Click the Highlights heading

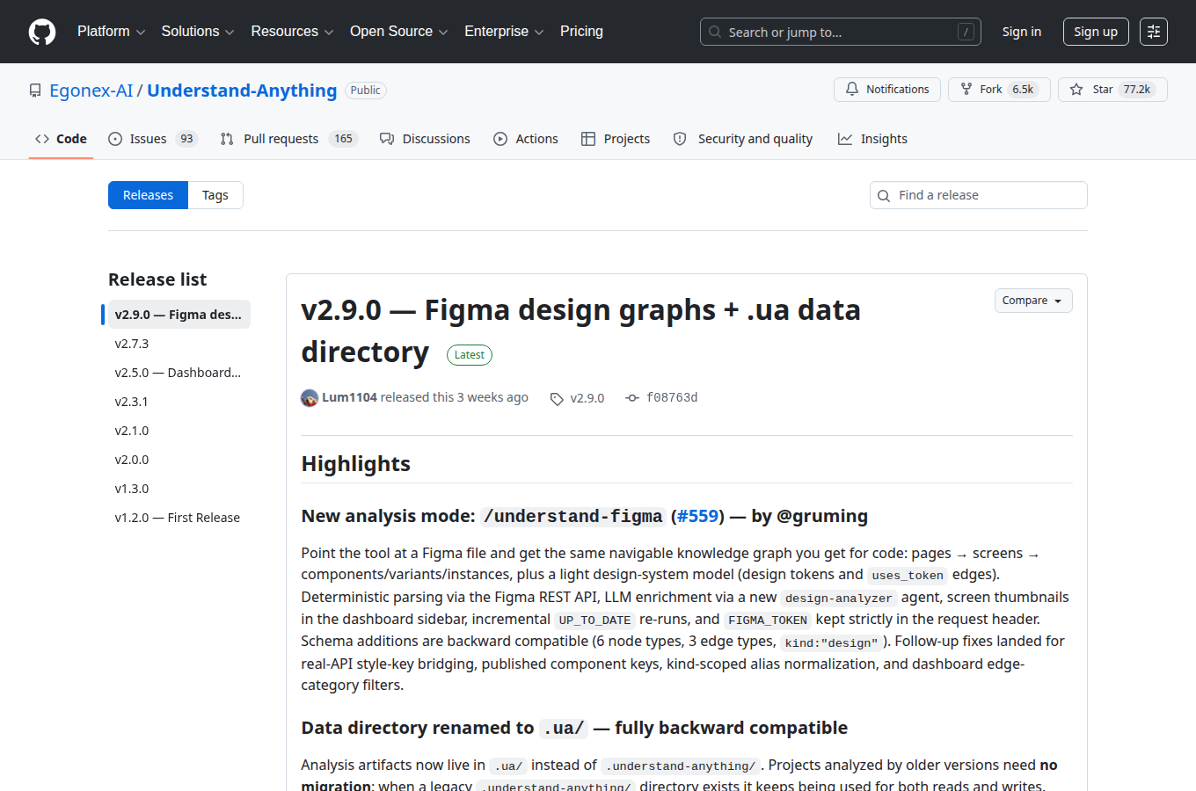click(356, 464)
